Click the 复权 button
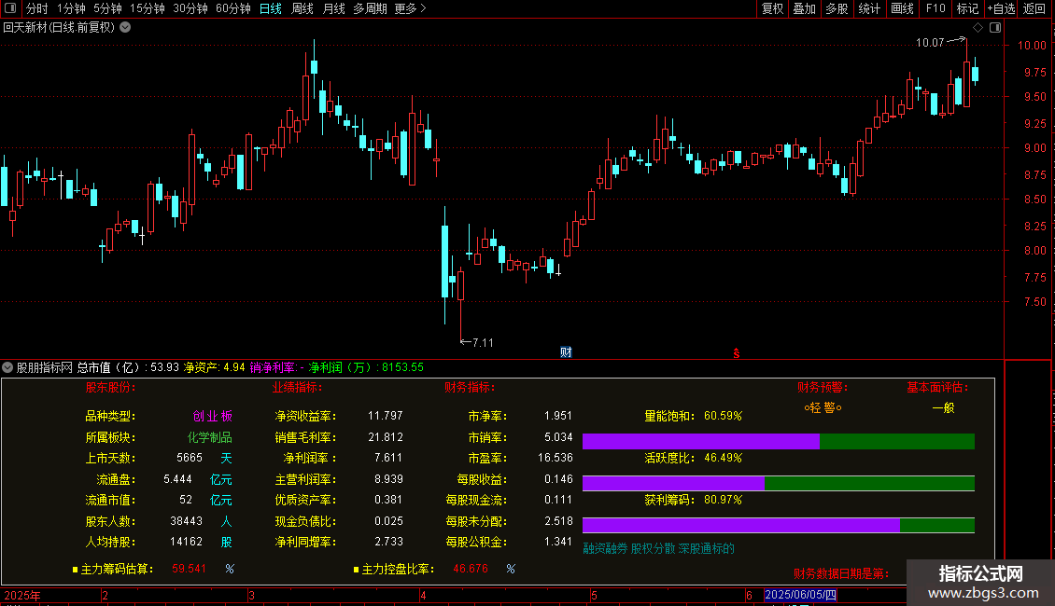The height and width of the screenshot is (606, 1055). 772,8
